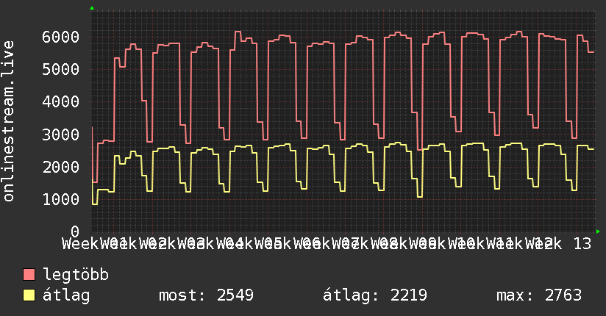Click the green arrow atop the y-axis

pos(92,8)
